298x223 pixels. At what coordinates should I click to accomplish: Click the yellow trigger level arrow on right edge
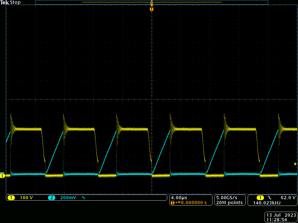295,164
